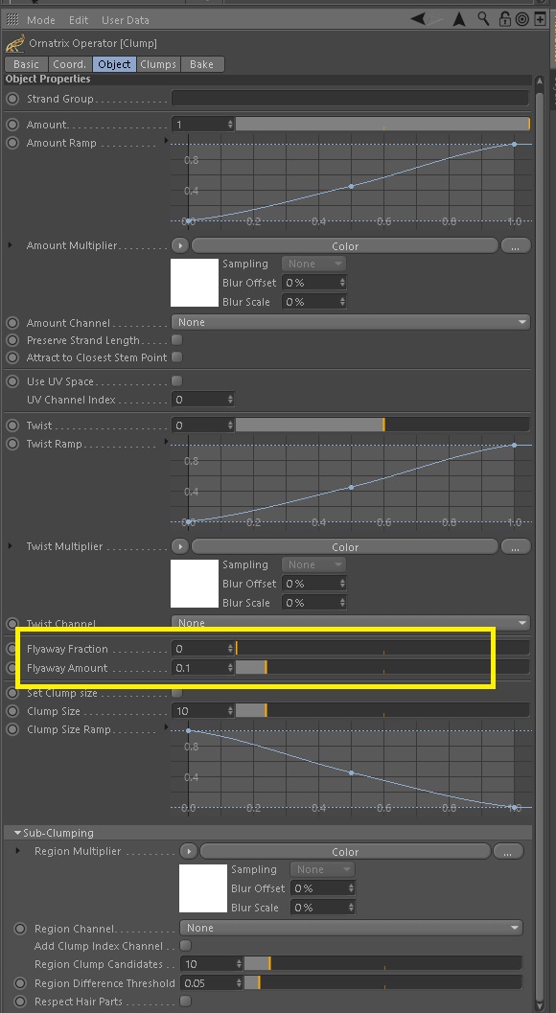
Task: Toggle Region Channel animation dot
Action: [x=21, y=929]
